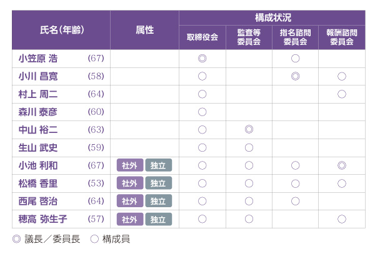The width and height of the screenshot is (375, 254).
Task: Click the 議長/委員長 double-circle legend symbol
Action: (x=16, y=238)
